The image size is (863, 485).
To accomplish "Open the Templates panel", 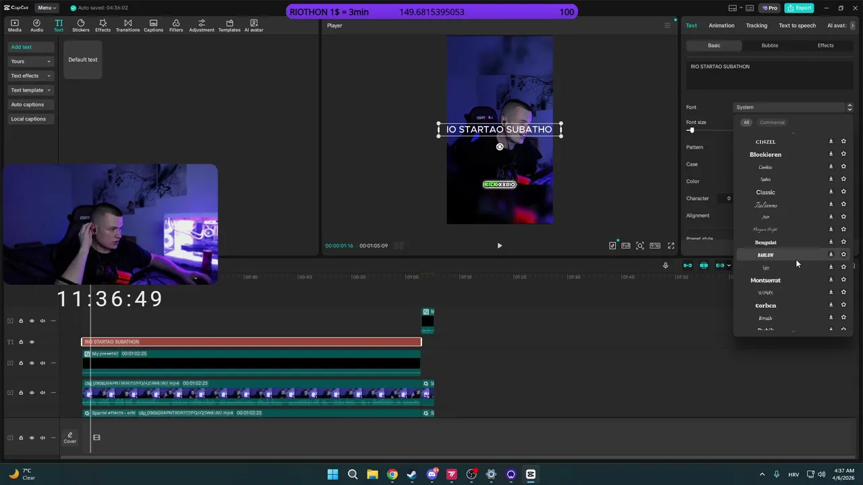I will pos(229,26).
